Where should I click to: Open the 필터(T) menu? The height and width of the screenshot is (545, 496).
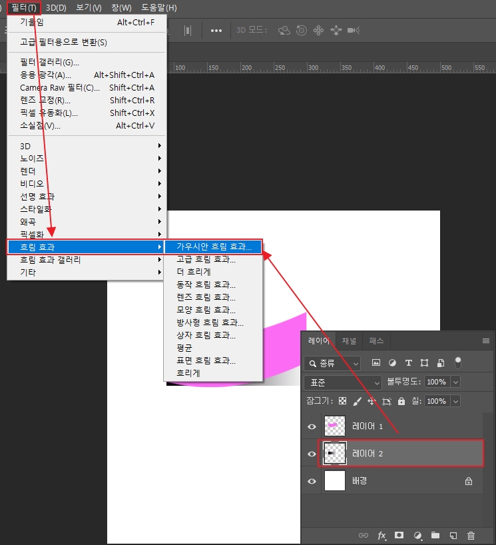click(x=23, y=7)
